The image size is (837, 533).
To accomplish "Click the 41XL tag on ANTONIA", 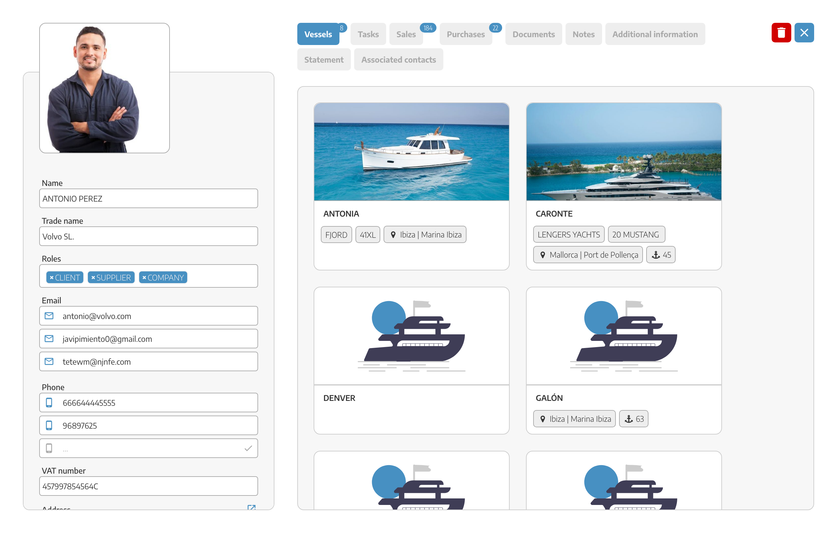I will click(x=368, y=235).
